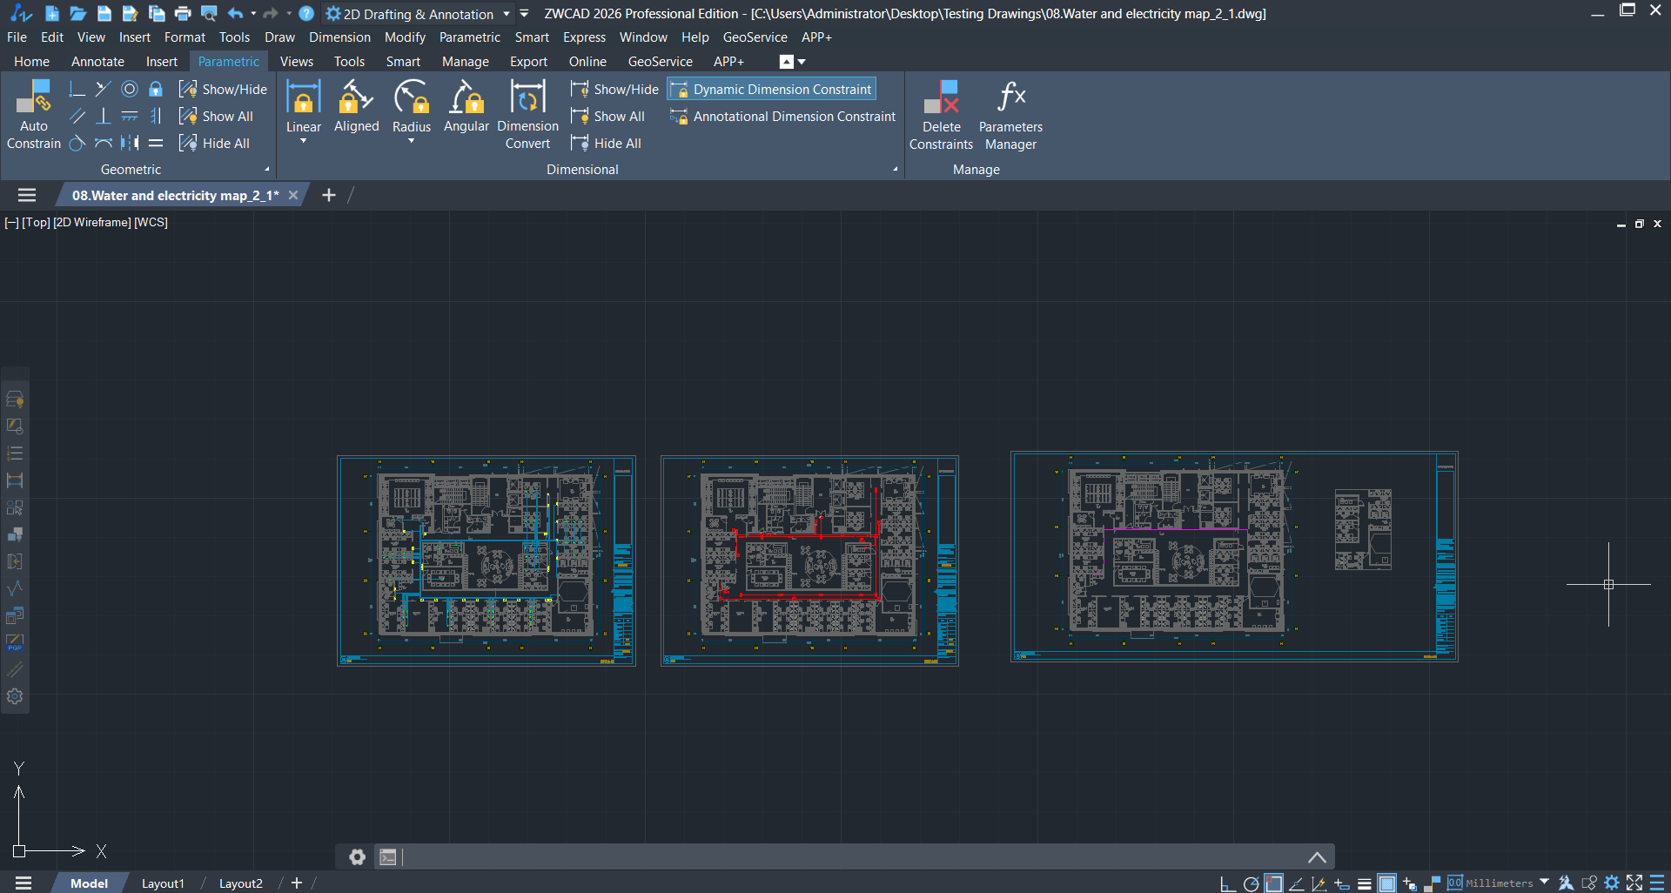1671x893 pixels.
Task: Toggle Dynamic Dimension Constraint mode
Action: click(772, 89)
